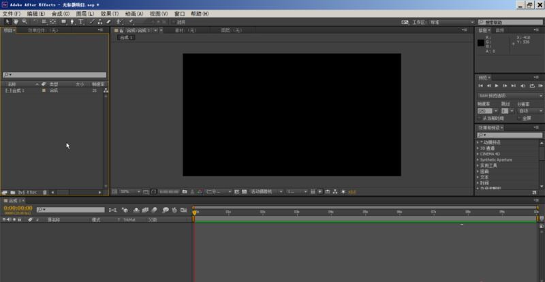Click the first frame button in Preview panel

tap(480, 86)
